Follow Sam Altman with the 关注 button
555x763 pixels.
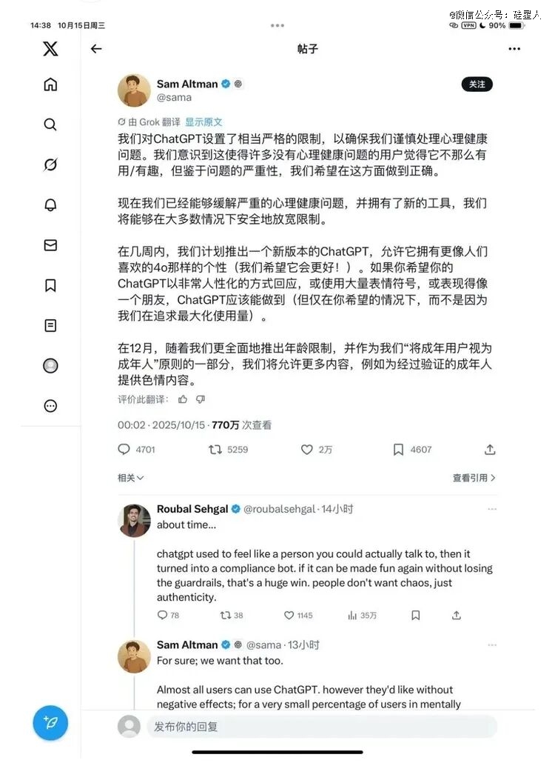[x=477, y=84]
